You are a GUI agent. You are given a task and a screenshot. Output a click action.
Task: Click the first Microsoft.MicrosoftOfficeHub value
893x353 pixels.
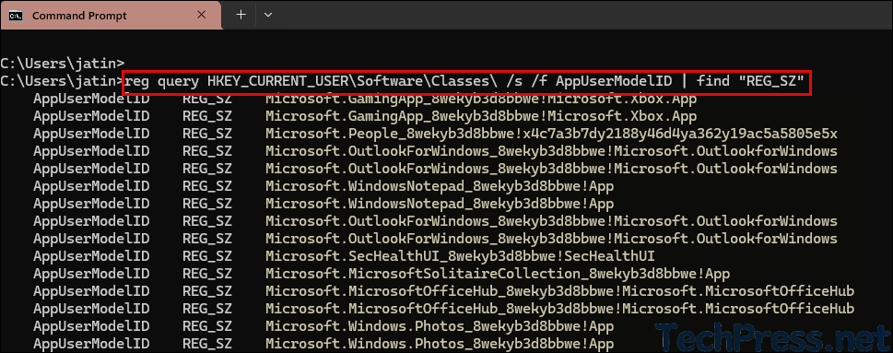pos(559,291)
